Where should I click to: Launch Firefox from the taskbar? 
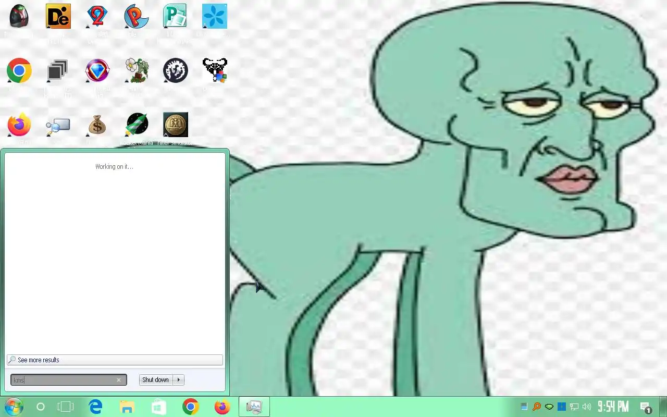223,407
